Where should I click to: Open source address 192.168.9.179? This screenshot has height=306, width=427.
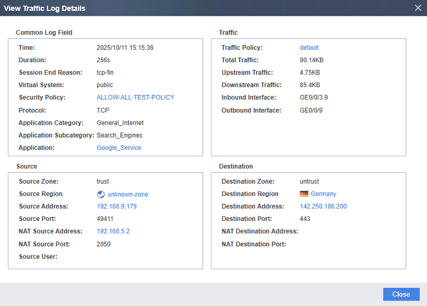(x=117, y=207)
